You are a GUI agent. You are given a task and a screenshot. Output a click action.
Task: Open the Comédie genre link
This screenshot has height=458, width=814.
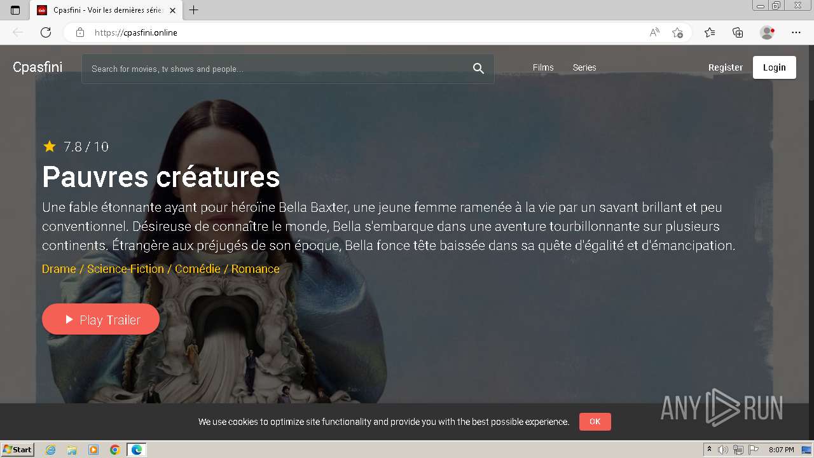click(x=198, y=269)
